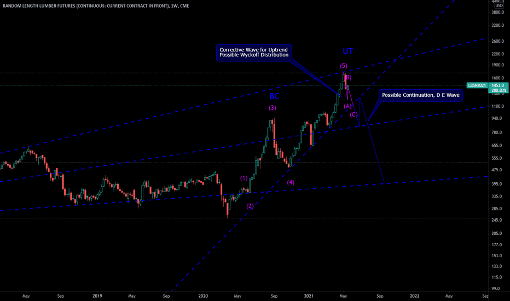Click the LBSN2021 symbol tag

pos(477,85)
